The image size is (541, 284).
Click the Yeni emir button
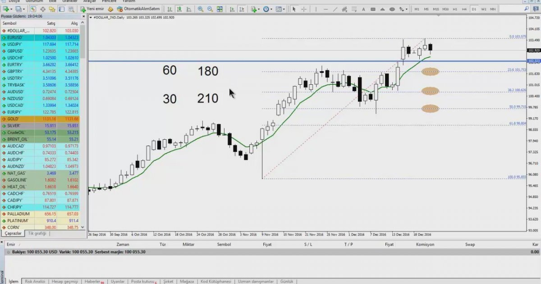click(x=92, y=9)
